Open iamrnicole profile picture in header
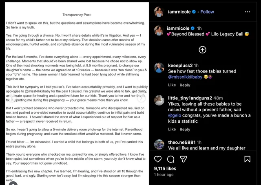261x185 pixels. [x=159, y=12]
